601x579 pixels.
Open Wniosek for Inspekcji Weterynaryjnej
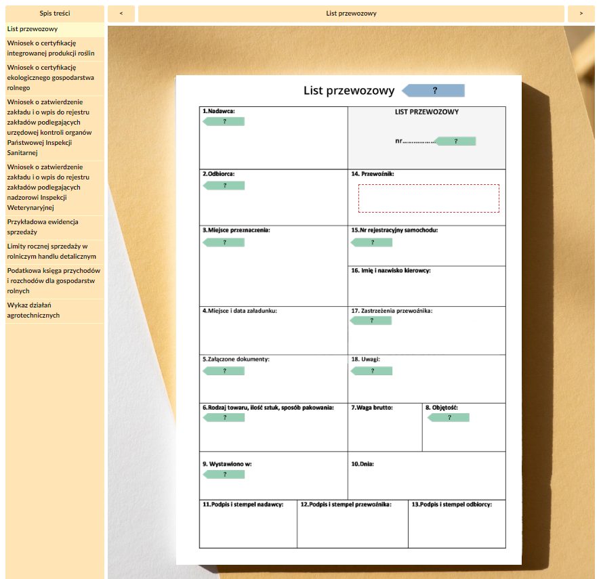[x=55, y=188]
